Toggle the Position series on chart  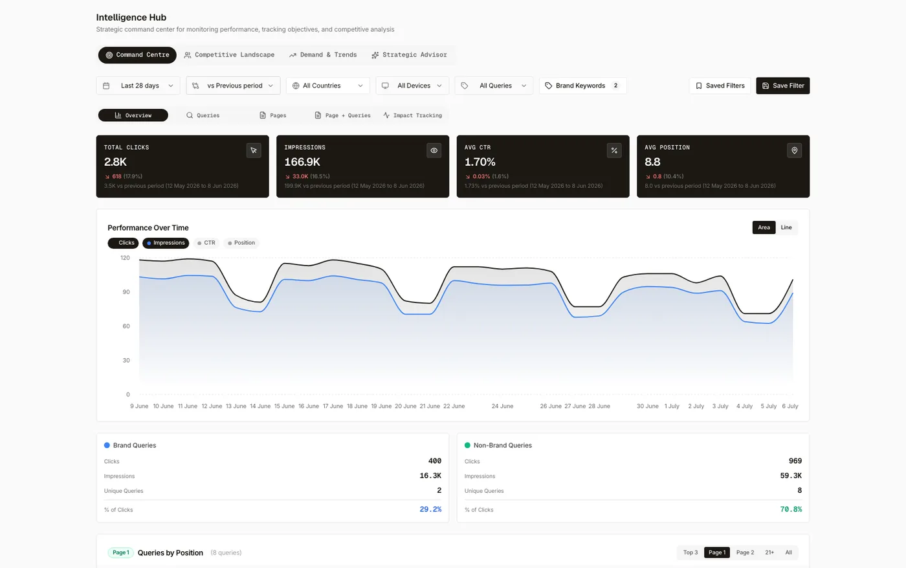click(241, 243)
